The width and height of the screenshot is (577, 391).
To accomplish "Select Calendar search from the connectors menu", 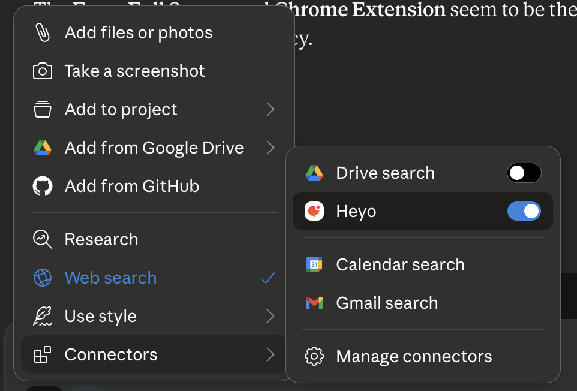I will 401,264.
